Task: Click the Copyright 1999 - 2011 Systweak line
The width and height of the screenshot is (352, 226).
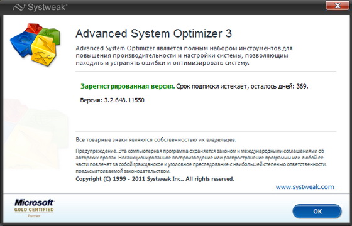Action: coord(155,179)
